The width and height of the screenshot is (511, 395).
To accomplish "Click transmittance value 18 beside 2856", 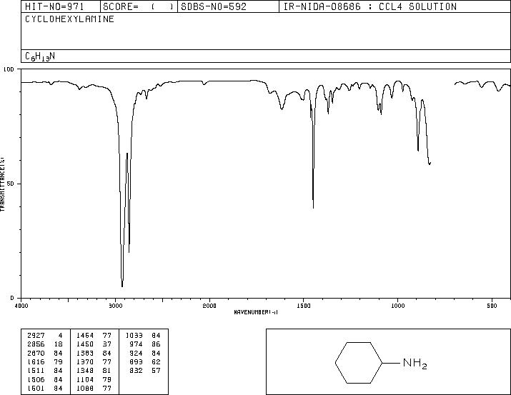I will pos(58,344).
